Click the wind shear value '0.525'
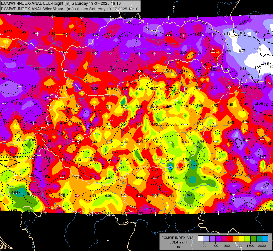Viewport: 273px width, 251px height. click(x=8, y=32)
